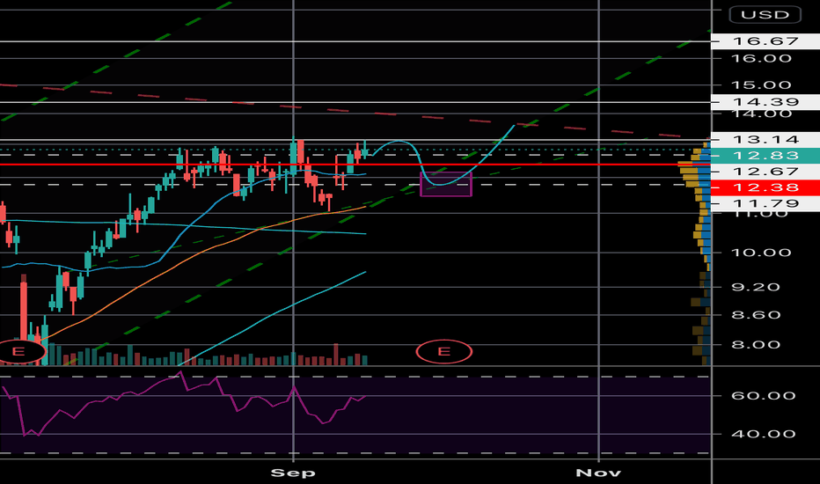Click the 14.00 price axis value
The image size is (820, 484).
click(761, 114)
